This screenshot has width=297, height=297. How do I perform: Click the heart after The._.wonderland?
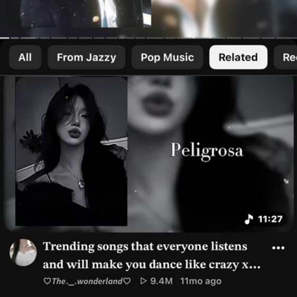(x=127, y=281)
